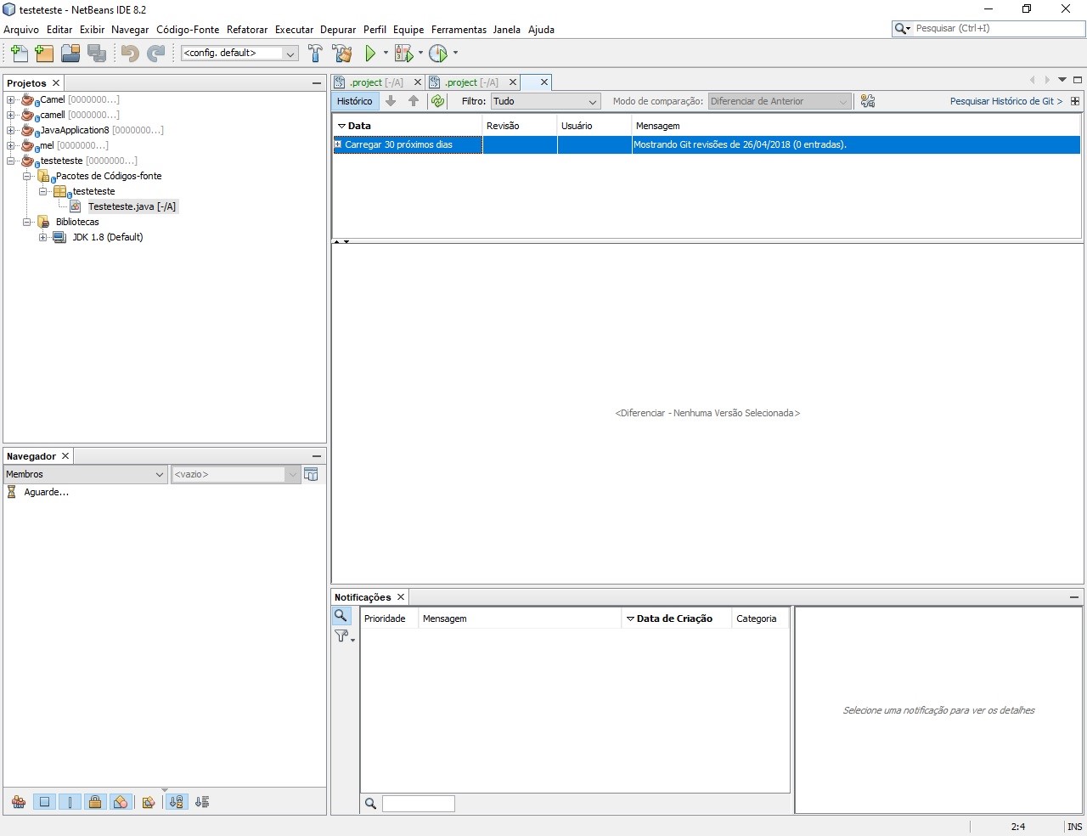Toggle sort by name in Navegador

176,801
